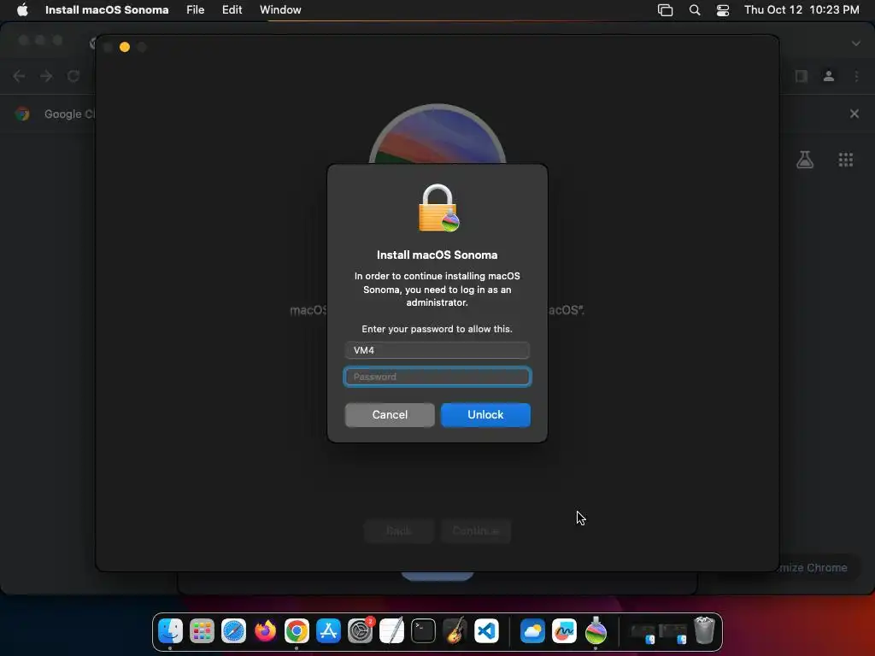Viewport: 875px width, 656px height.
Task: Open the File menu
Action: (196, 9)
